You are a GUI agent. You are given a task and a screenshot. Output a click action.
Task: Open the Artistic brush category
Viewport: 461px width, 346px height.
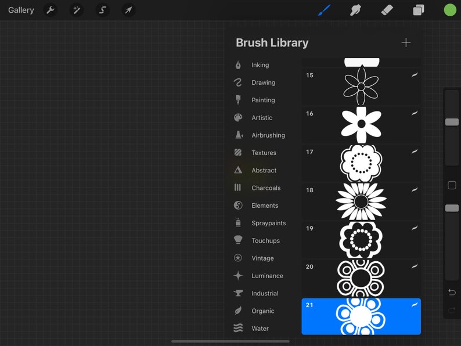click(262, 118)
